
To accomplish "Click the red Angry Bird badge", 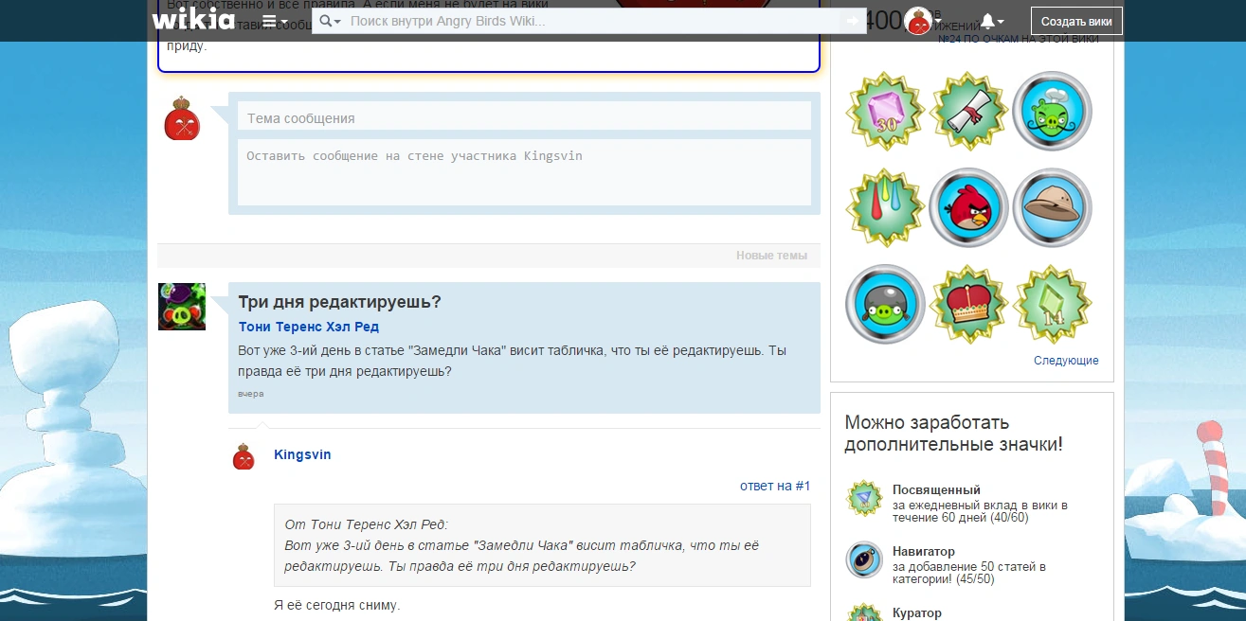I will tap(968, 207).
